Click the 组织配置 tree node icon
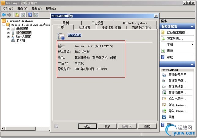This screenshot has height=138, width=197. coord(13,29)
